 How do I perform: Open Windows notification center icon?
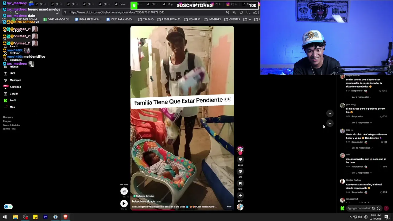387,217
